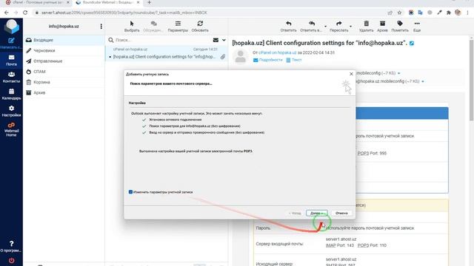Image resolution: width=474 pixels, height=266 pixels.
Task: Click the info@hopaka.uz account name
Action: 64,27
